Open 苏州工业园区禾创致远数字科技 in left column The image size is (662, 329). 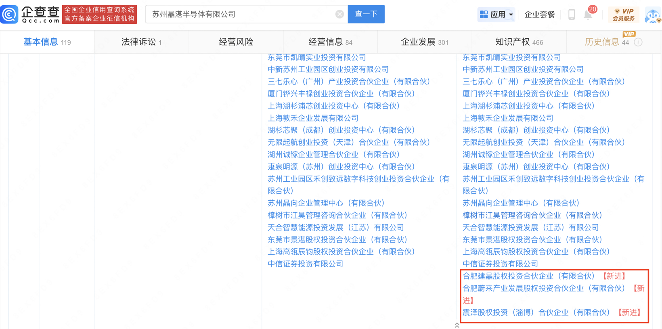tap(358, 185)
